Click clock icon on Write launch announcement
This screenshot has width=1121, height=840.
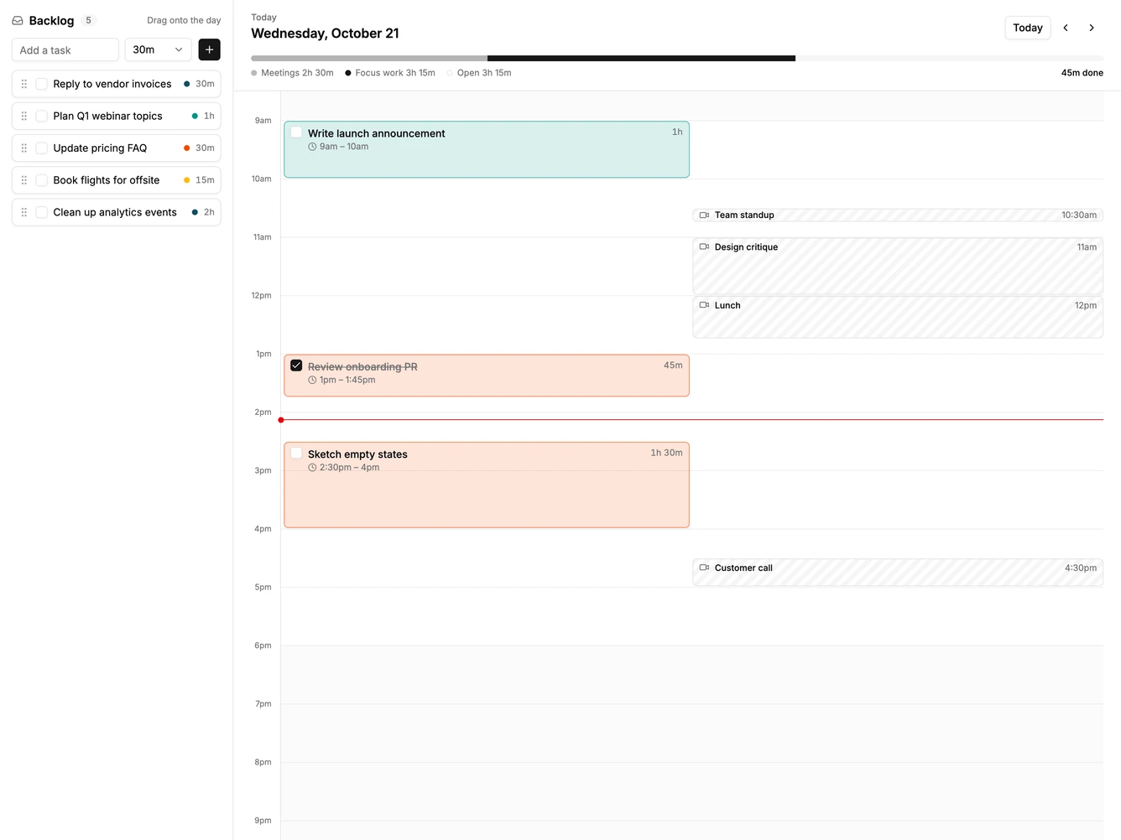pyautogui.click(x=312, y=147)
